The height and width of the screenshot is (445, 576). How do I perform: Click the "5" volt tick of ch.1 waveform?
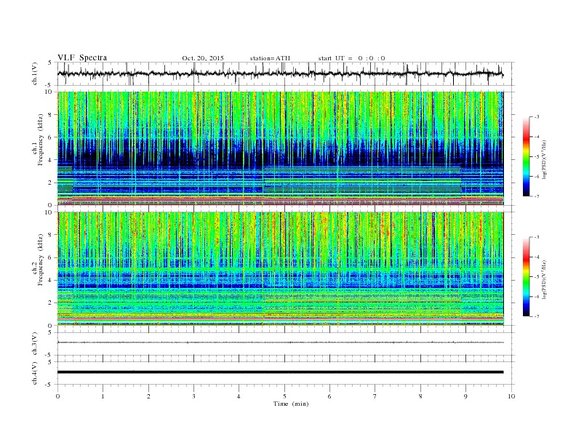point(51,63)
